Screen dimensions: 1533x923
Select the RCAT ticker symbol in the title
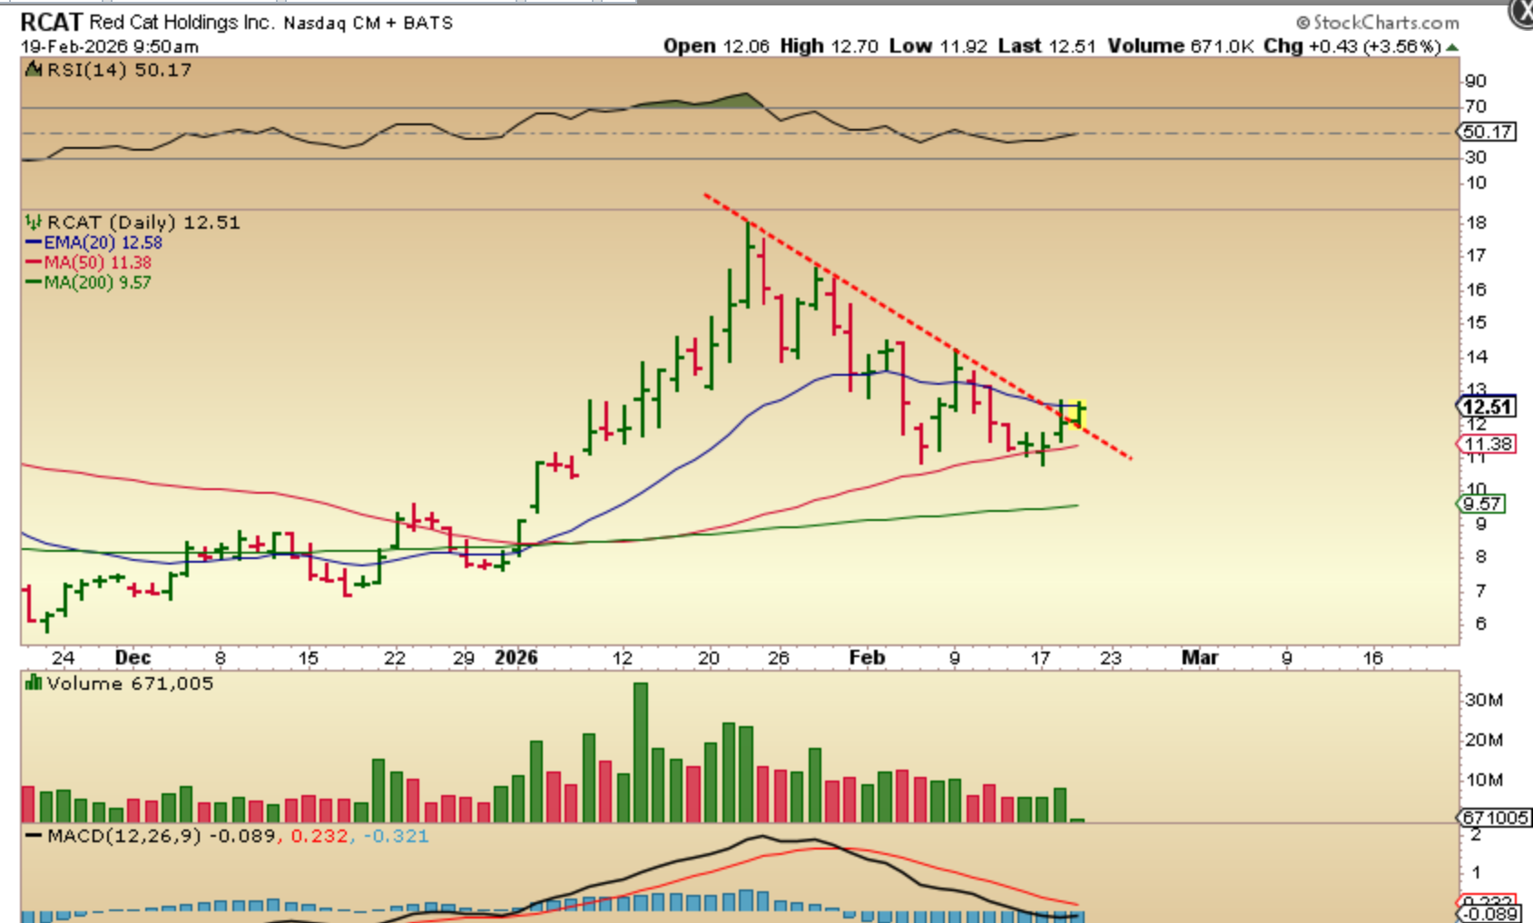point(51,21)
